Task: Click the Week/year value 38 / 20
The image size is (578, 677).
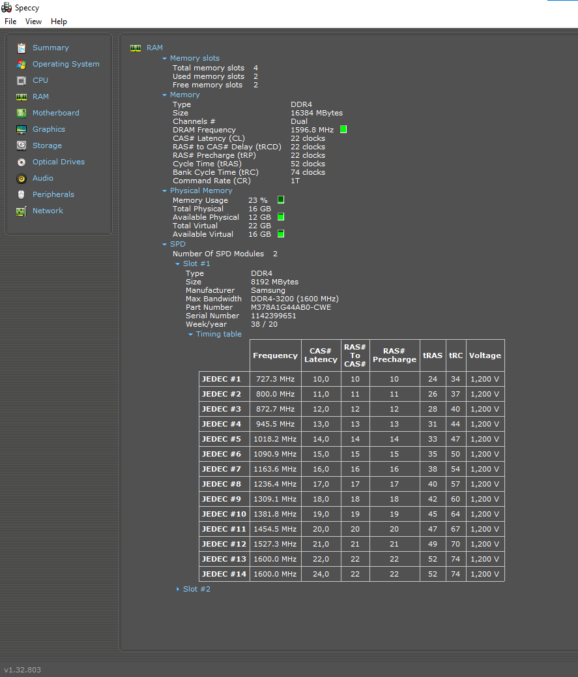Action: [x=264, y=324]
